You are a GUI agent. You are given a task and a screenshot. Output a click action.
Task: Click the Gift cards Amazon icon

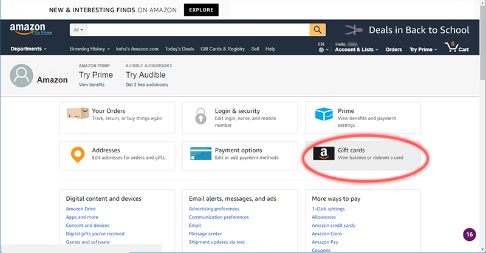324,154
